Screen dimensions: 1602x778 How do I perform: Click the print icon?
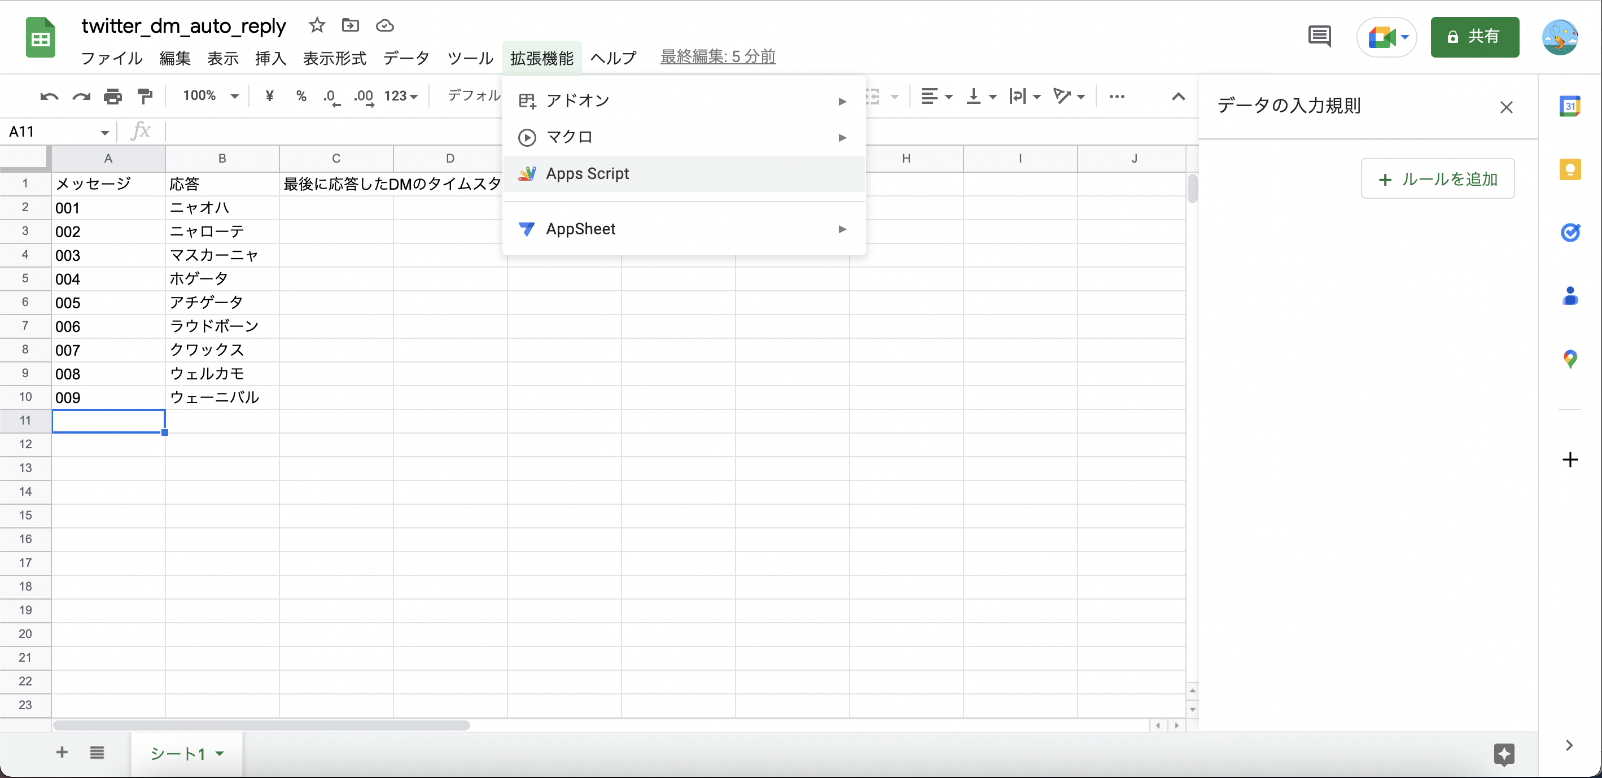pyautogui.click(x=112, y=97)
